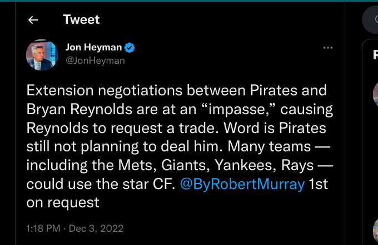The image size is (378, 245).
Task: Click the back arrow icon
Action: tap(33, 20)
